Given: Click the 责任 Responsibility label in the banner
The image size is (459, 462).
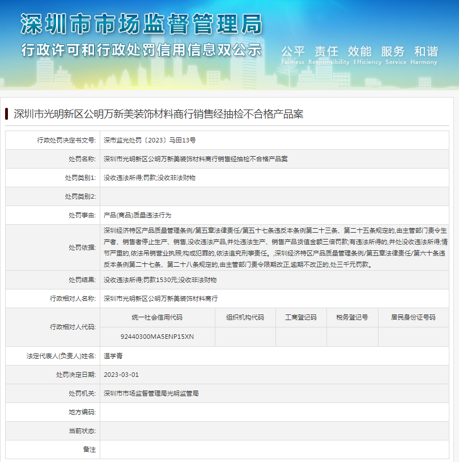Looking at the screenshot, I should pos(326,51).
